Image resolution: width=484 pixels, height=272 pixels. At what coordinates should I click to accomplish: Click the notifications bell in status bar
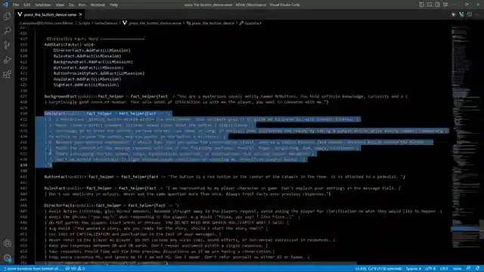coord(477,269)
